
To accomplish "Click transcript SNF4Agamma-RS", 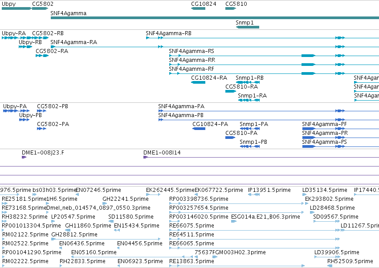I will (x=192, y=51).
